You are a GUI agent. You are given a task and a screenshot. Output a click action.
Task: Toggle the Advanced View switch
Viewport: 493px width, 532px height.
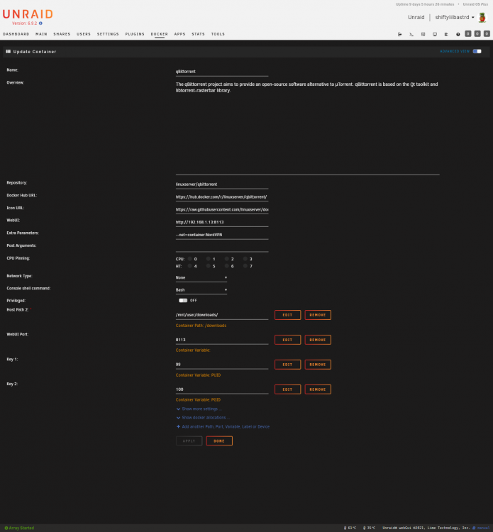pyautogui.click(x=477, y=51)
